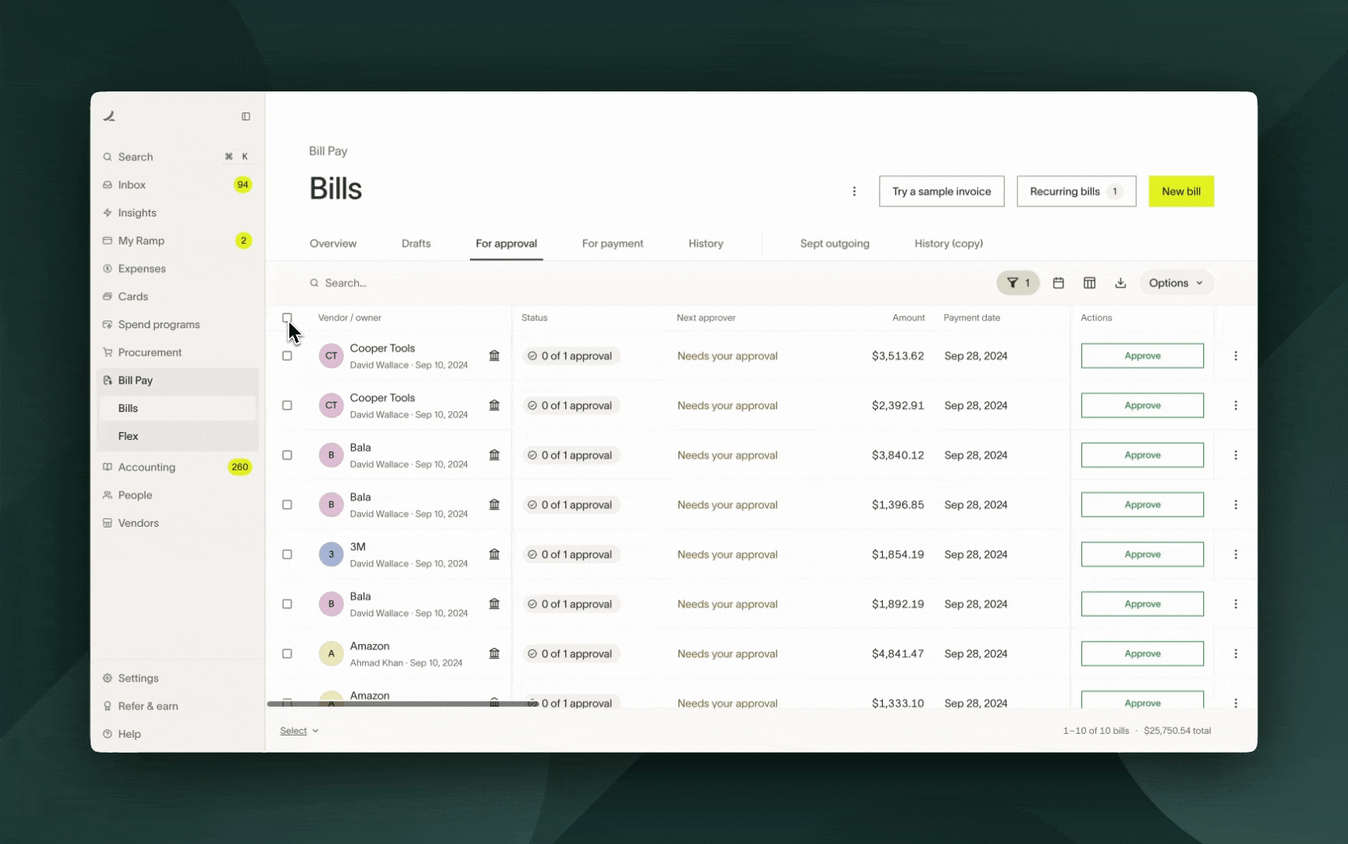Collapse the Bill Pay sidebar section
Viewport: 1348px width, 844px height.
[177, 381]
